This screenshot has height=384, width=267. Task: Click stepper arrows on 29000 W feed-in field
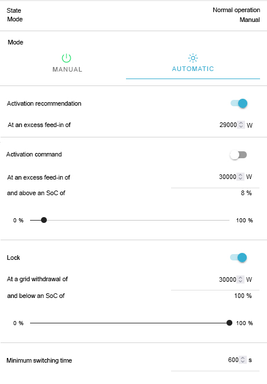point(241,125)
